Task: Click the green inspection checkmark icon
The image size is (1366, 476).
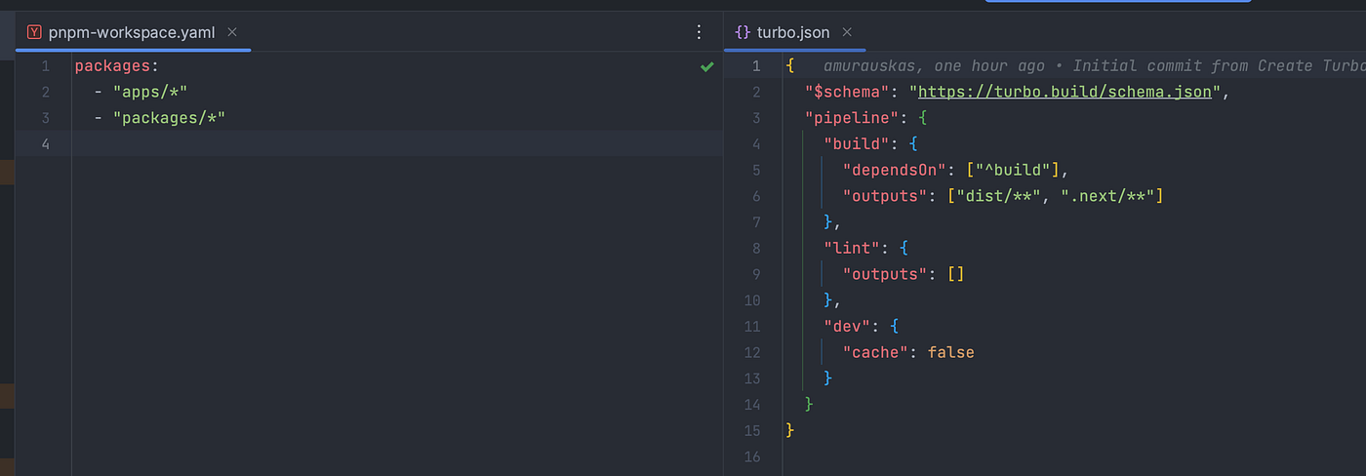Action: pyautogui.click(x=706, y=66)
